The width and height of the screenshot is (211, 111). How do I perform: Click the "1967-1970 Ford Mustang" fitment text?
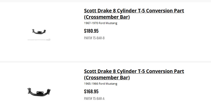(x=101, y=23)
